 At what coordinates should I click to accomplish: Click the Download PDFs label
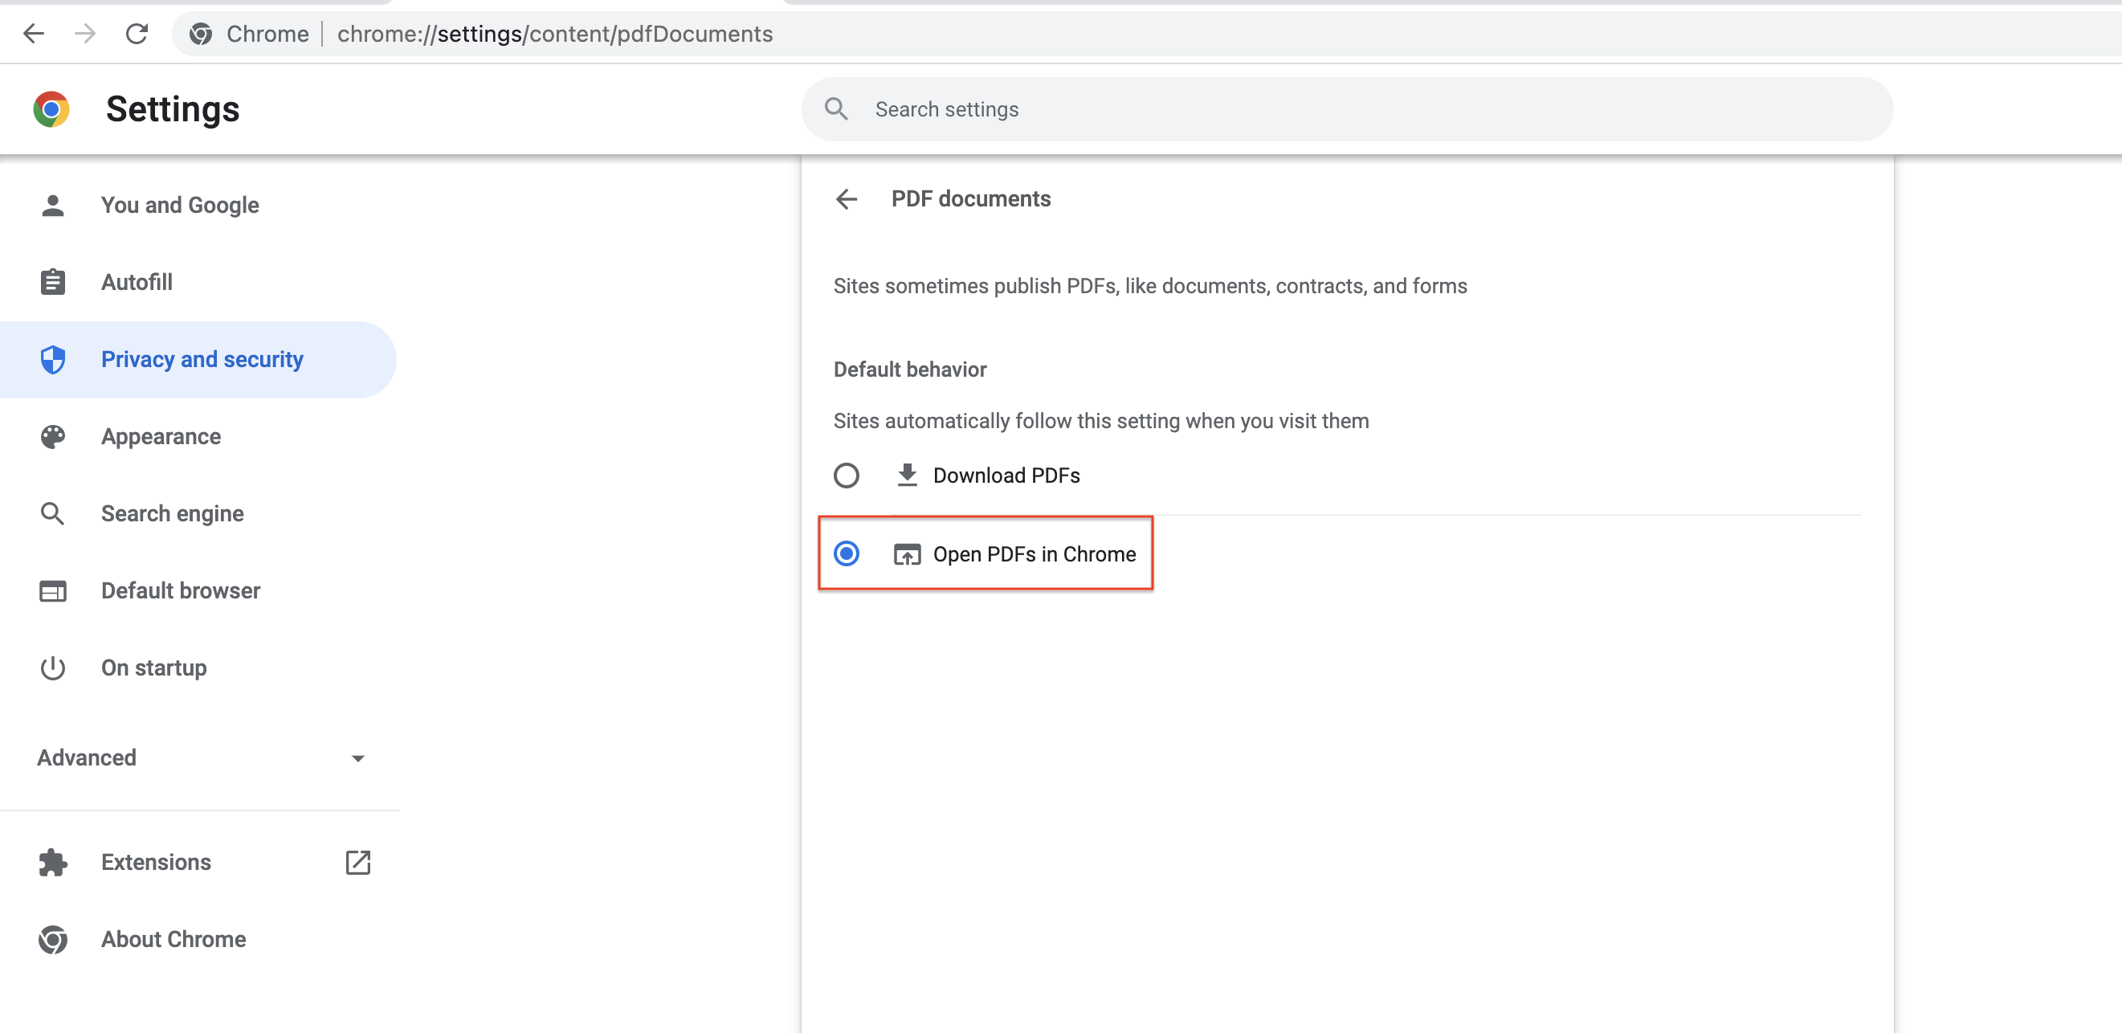pos(1006,476)
